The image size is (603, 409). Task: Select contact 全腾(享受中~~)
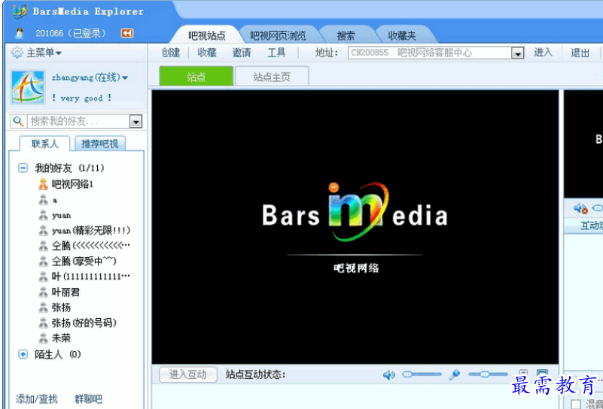(x=84, y=261)
